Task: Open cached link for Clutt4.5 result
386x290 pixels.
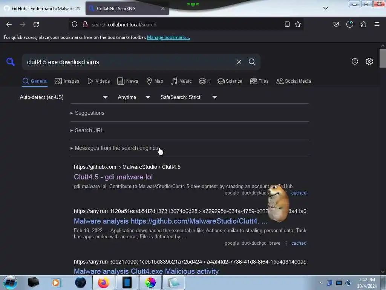Action: (x=299, y=193)
